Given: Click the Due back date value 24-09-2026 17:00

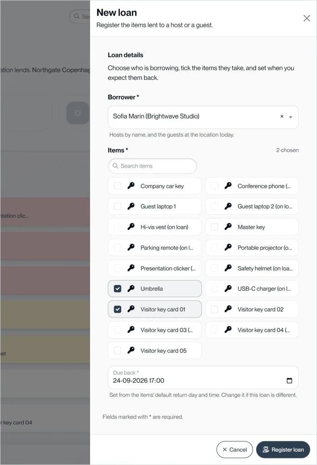Looking at the screenshot, I should tap(139, 381).
